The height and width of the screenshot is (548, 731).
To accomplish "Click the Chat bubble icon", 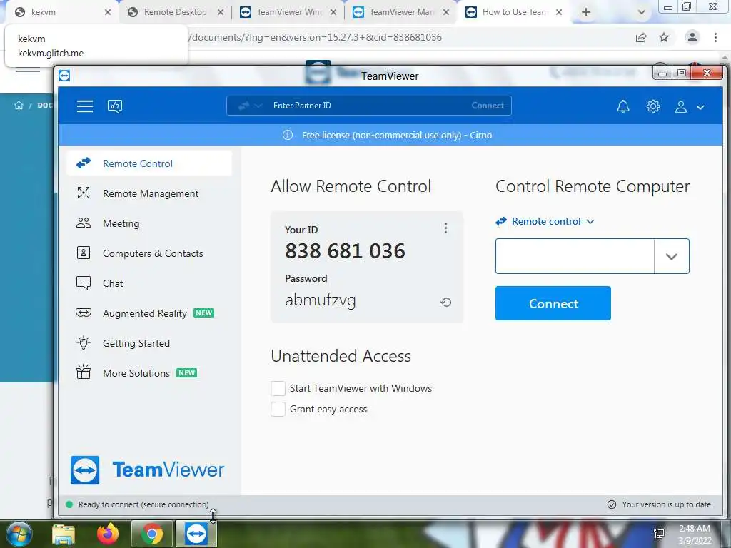I will tap(84, 283).
